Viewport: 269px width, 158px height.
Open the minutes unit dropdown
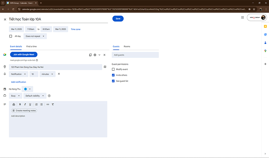(x=47, y=74)
